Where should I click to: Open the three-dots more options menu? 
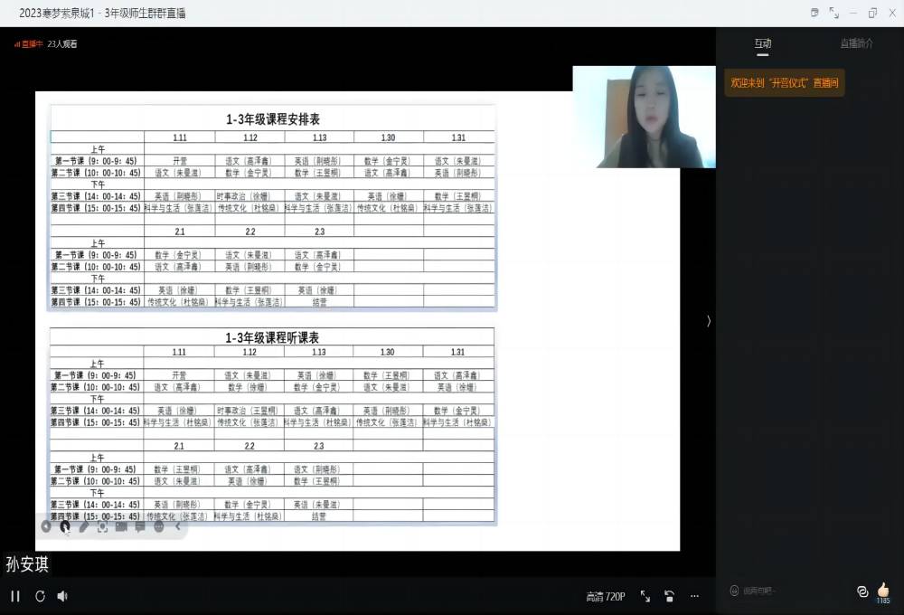[694, 596]
